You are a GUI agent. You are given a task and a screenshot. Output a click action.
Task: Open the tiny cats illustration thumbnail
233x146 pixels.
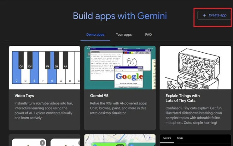click(x=195, y=68)
